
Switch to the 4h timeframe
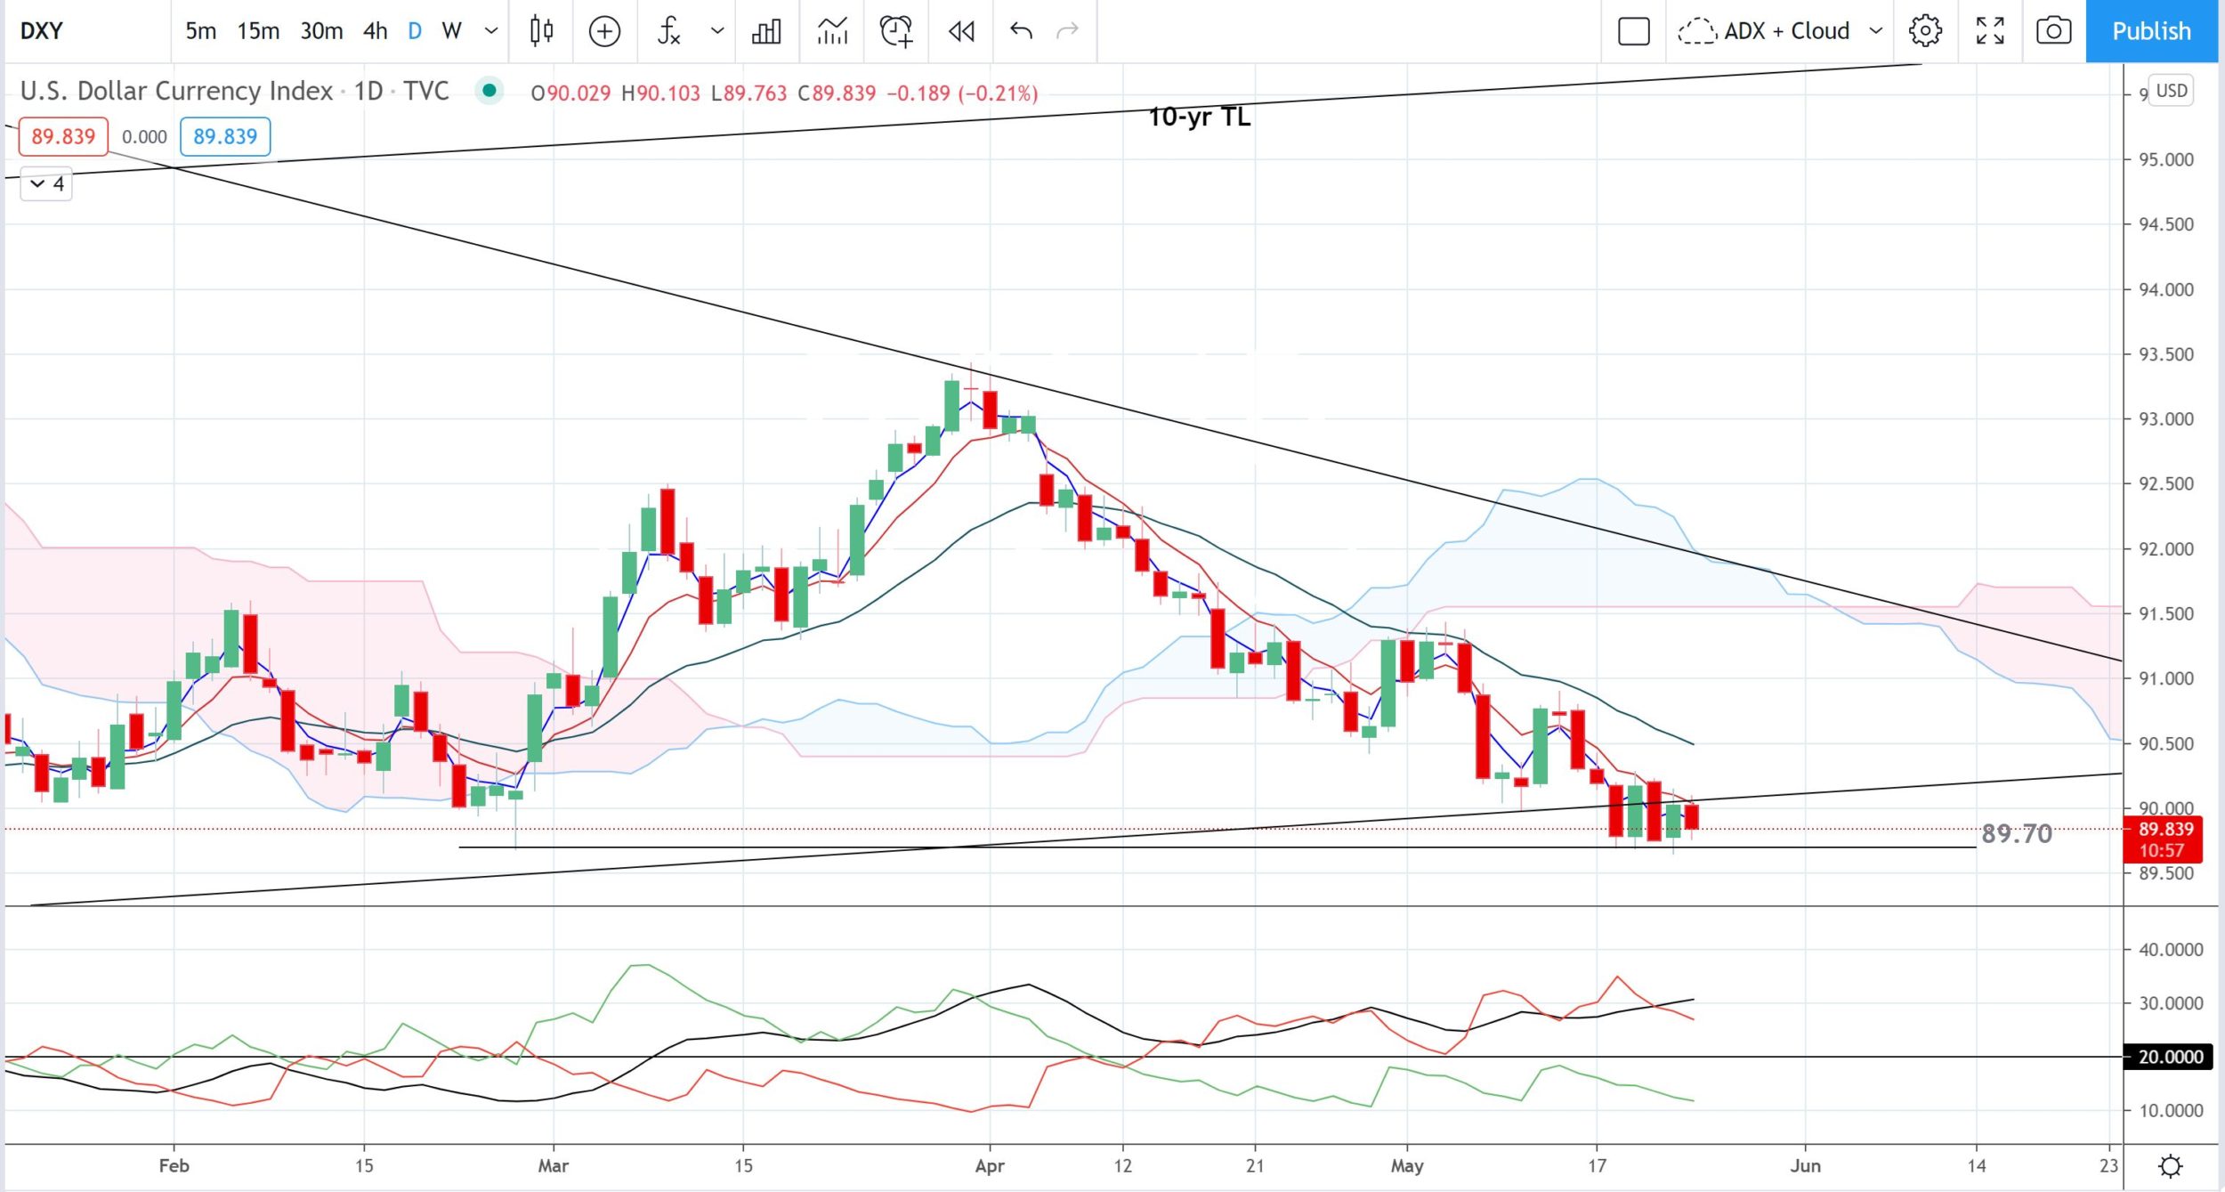(x=376, y=31)
